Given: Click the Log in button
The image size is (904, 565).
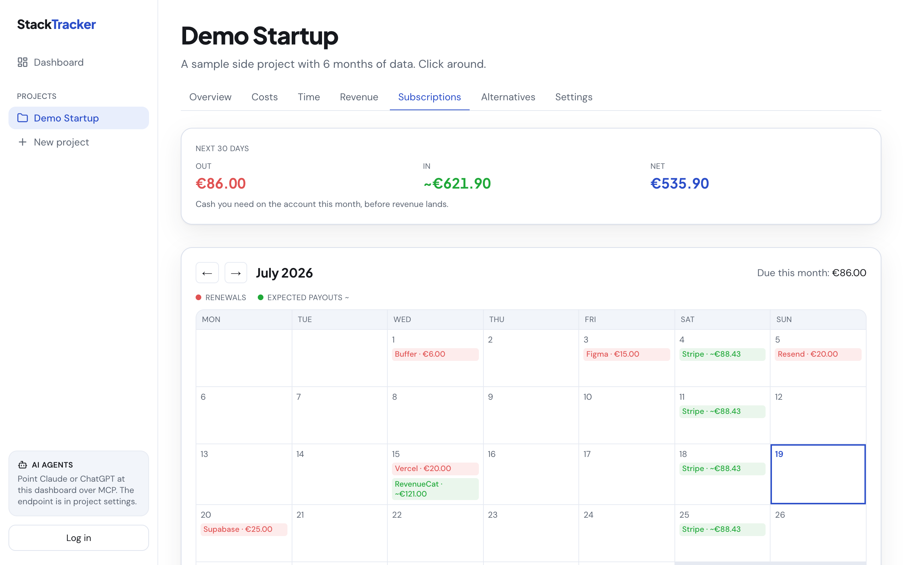Looking at the screenshot, I should [79, 538].
